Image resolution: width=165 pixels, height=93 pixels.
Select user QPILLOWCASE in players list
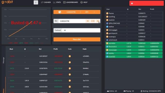(114, 23)
